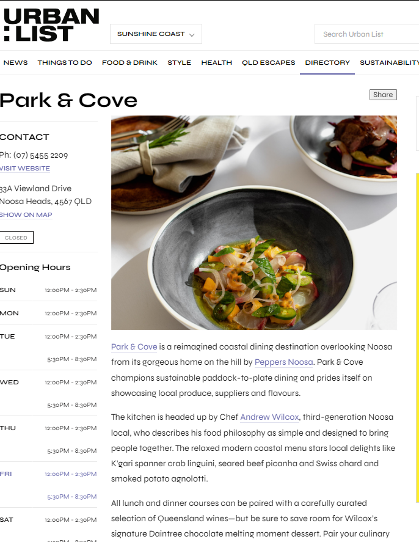The image size is (419, 542).
Task: Click Show On Map link
Action: coord(26,214)
